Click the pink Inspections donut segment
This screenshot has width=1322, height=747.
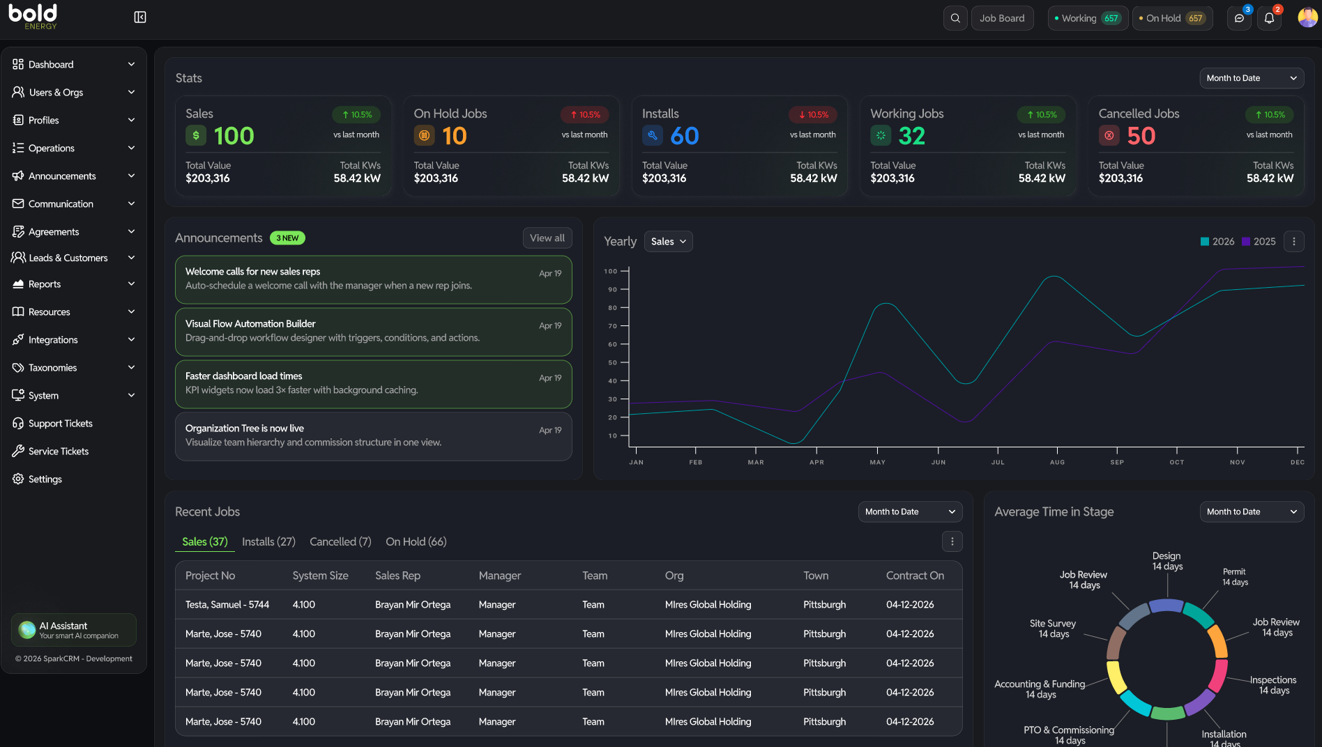coord(1218,675)
